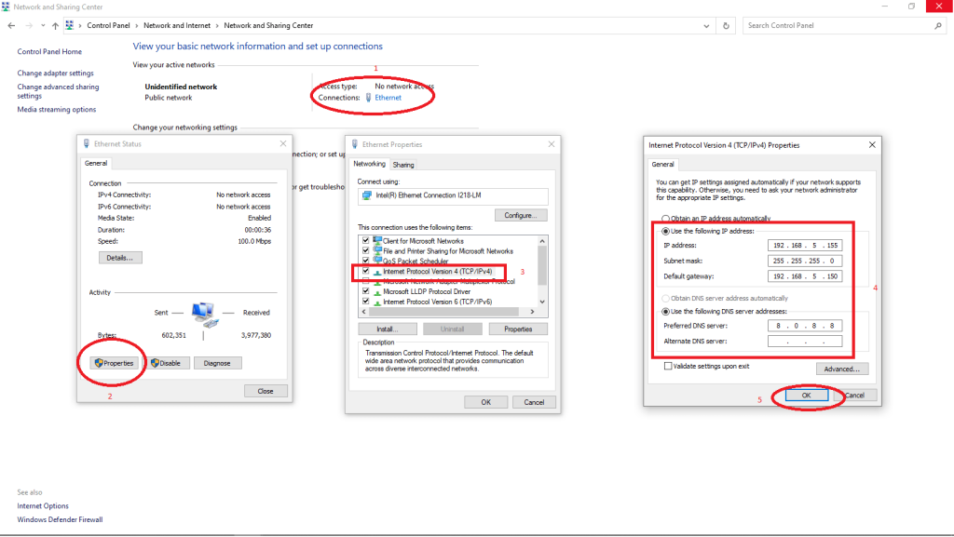Screen dimensions: 954x537
Task: Click Client for Microsoft Networks icon
Action: pos(377,240)
